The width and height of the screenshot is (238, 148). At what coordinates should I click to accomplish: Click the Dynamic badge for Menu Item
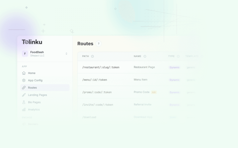[174, 80]
